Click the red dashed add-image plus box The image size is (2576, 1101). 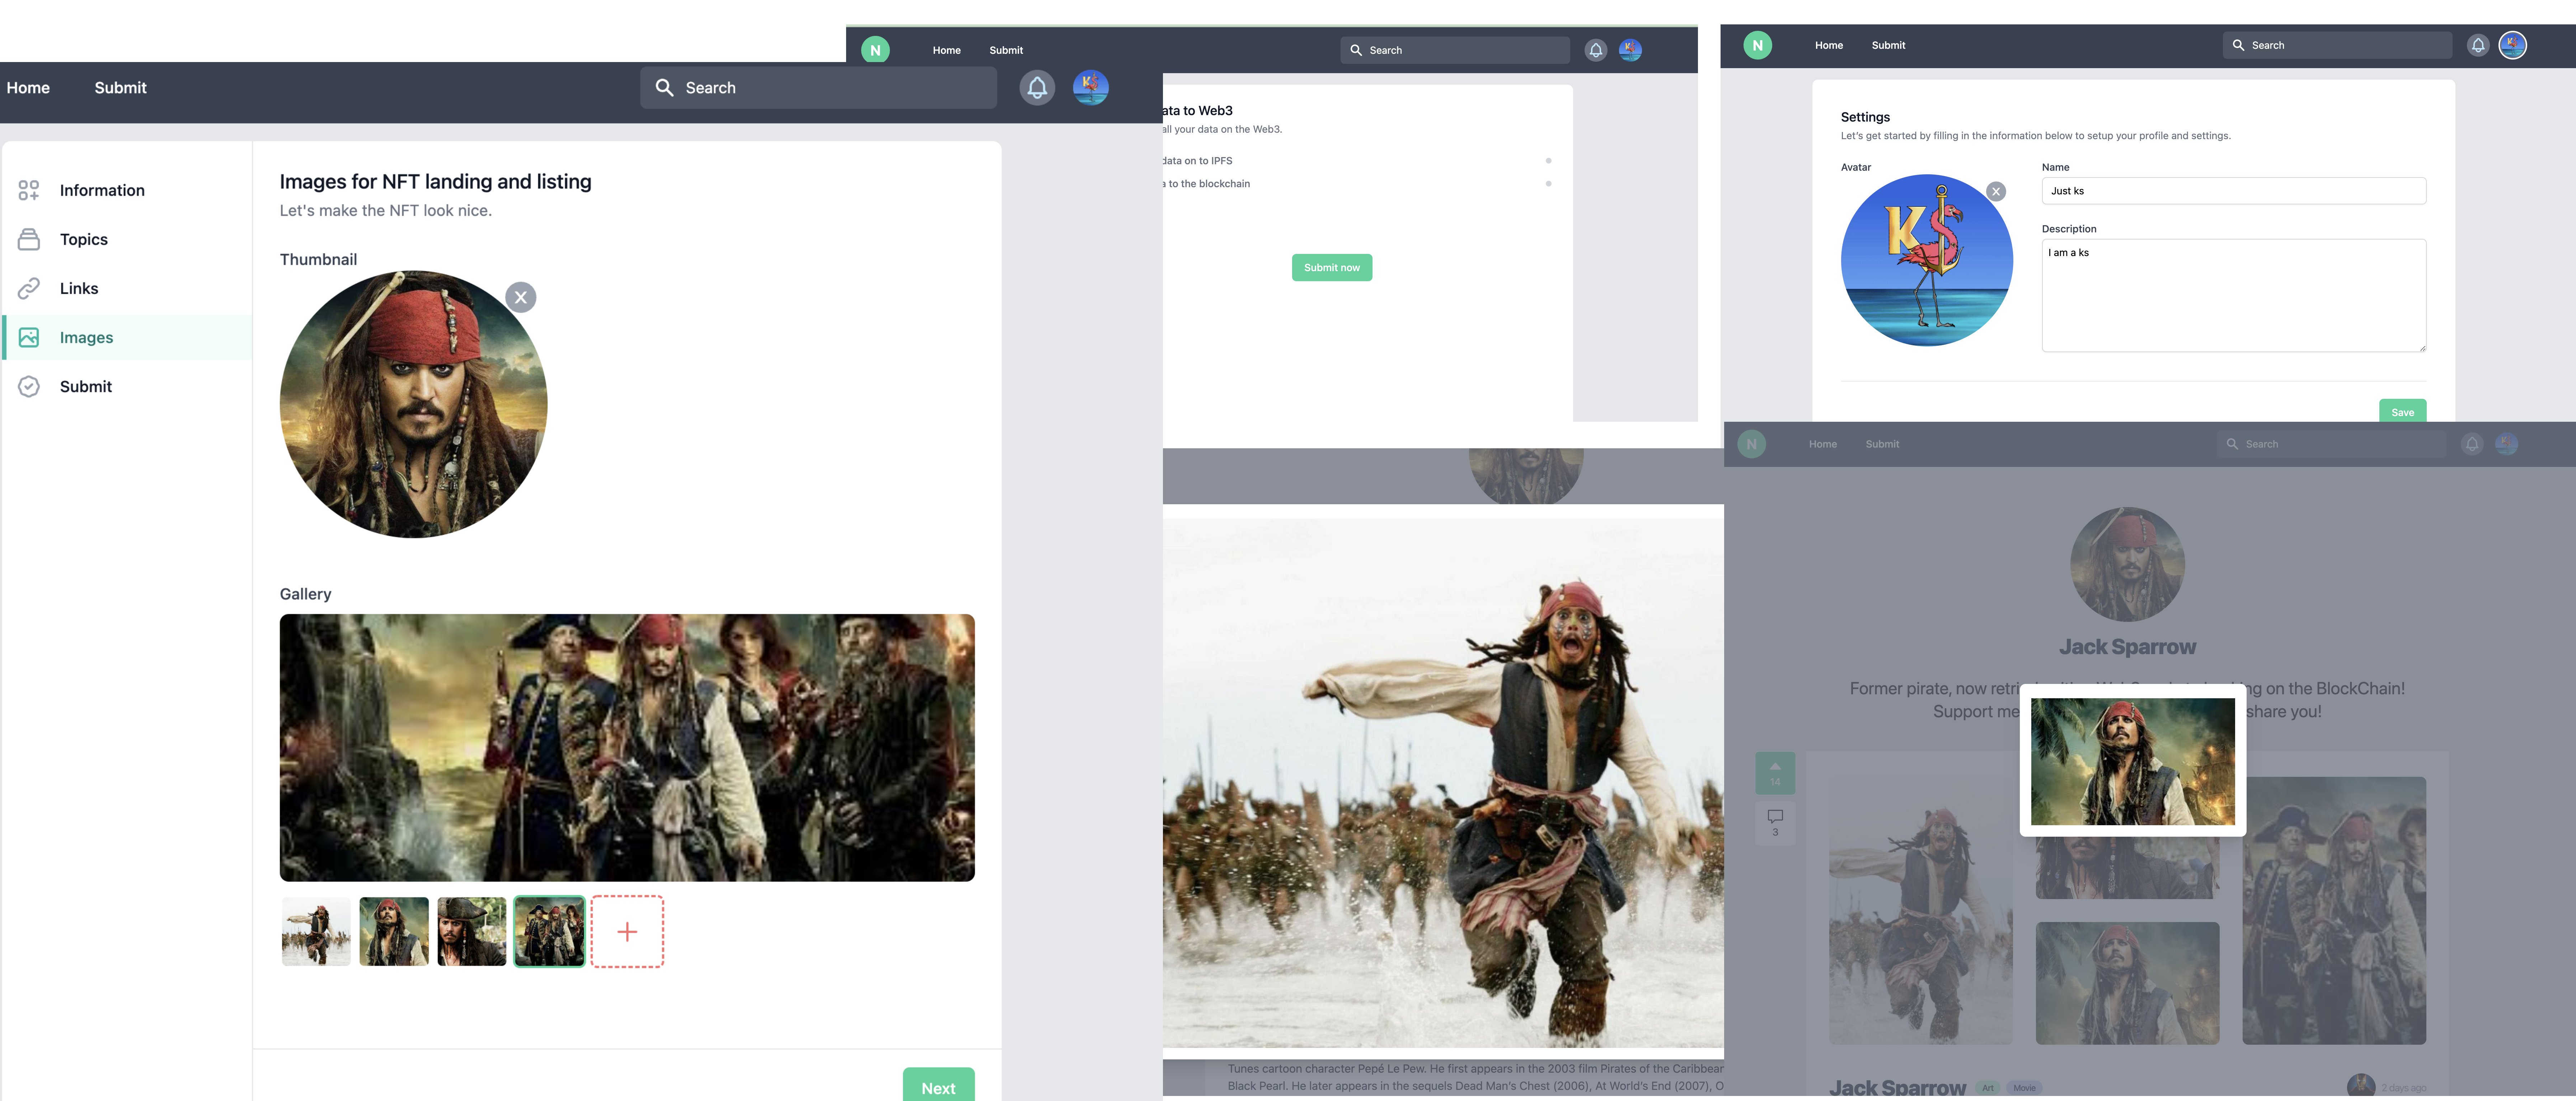pos(627,931)
